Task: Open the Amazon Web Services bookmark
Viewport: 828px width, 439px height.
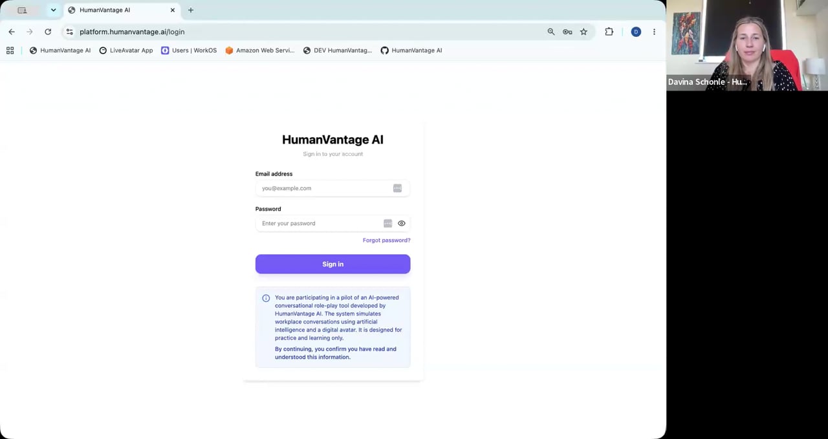Action: [259, 50]
